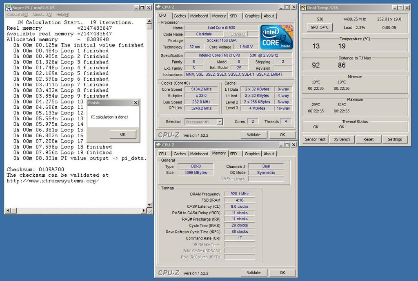
Task: Switch to Caches tab in upper CPU-Z window
Action: pyautogui.click(x=180, y=16)
